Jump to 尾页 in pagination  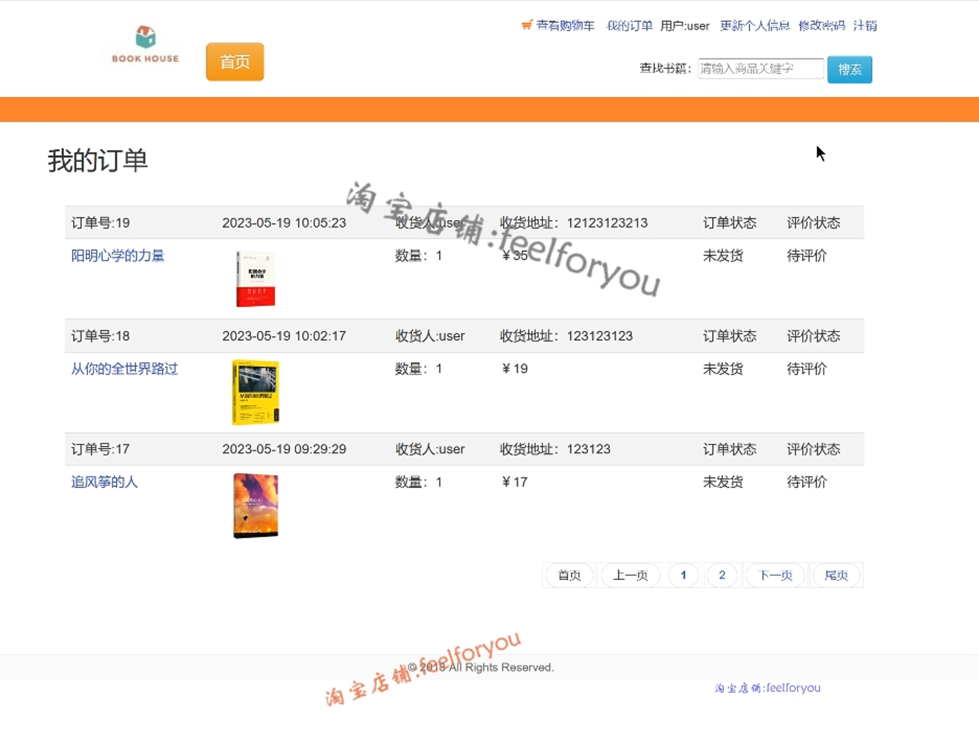[x=836, y=575]
